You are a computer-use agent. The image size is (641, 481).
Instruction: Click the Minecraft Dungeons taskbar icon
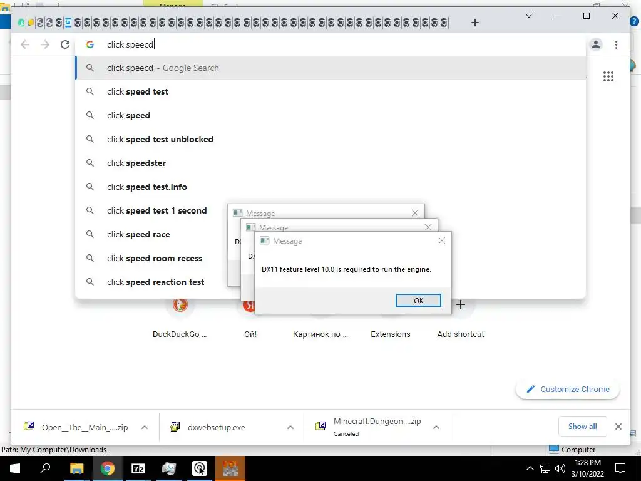coord(230,468)
